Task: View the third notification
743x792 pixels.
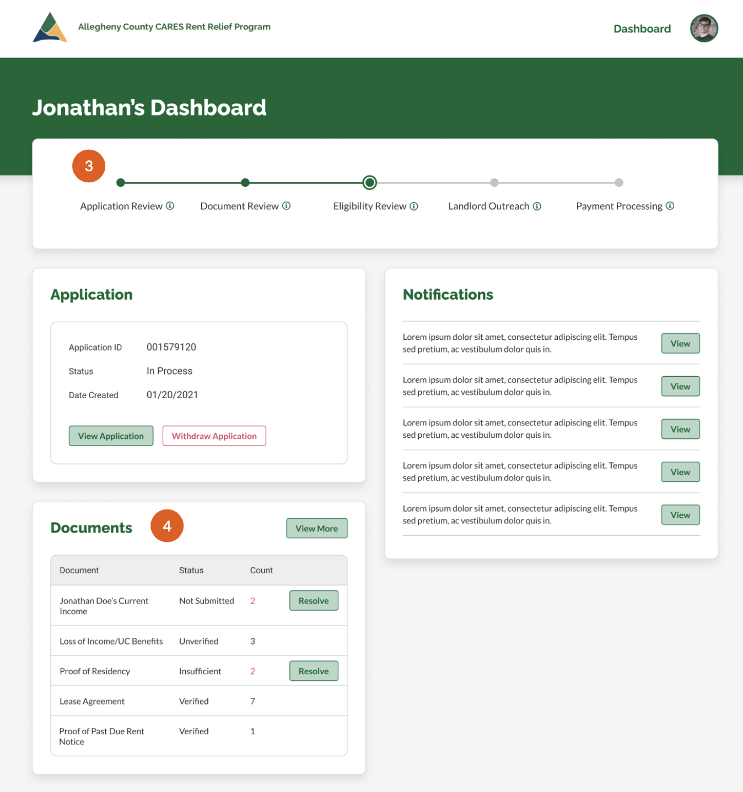Action: 680,429
